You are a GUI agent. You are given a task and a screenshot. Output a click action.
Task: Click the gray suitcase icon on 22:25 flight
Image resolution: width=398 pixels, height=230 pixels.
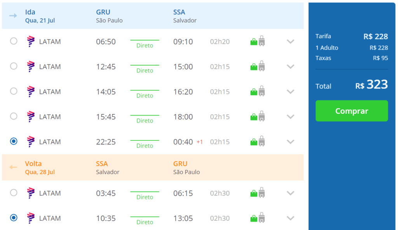tap(262, 141)
